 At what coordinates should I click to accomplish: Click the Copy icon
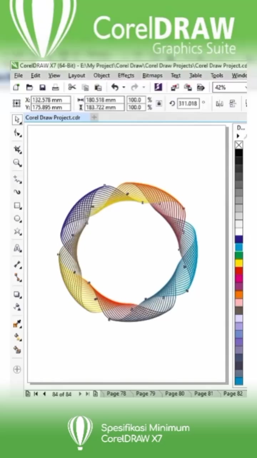pos(85,87)
